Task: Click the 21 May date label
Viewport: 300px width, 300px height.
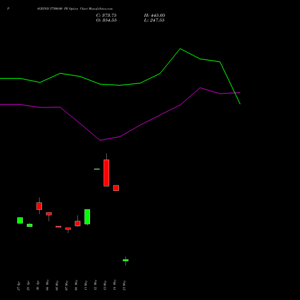Action: (x=124, y=285)
